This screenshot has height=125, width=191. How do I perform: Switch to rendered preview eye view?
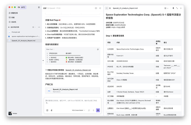click(110, 8)
